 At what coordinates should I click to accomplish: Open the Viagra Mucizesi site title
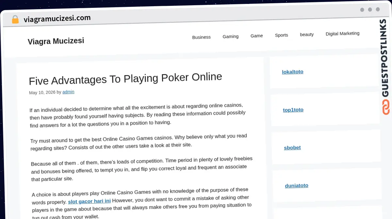pos(56,41)
